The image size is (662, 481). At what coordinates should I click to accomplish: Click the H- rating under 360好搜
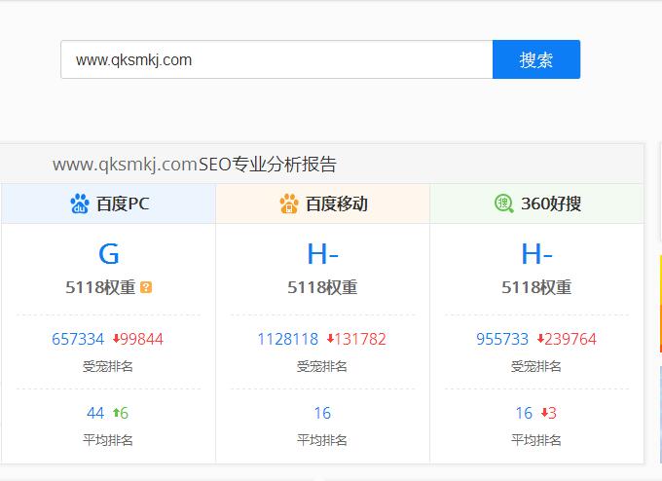click(536, 254)
